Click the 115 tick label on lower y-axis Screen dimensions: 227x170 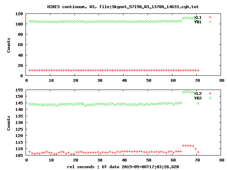tap(19, 142)
